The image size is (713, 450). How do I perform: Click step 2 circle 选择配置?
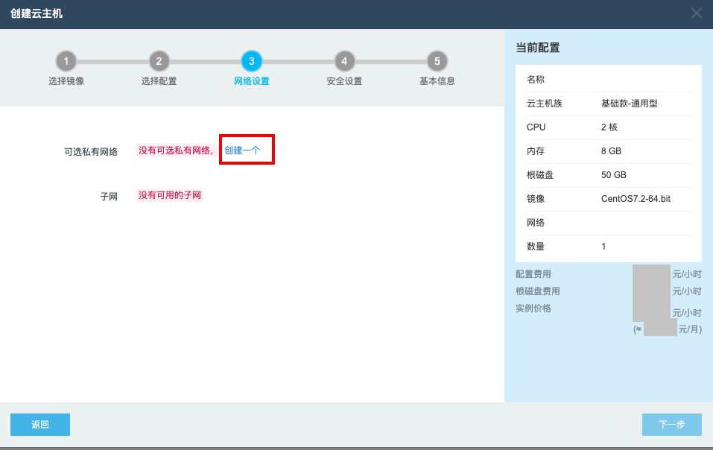[x=159, y=61]
